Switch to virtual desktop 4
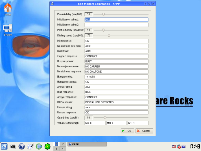The image size is (201, 151). pyautogui.click(x=63, y=149)
